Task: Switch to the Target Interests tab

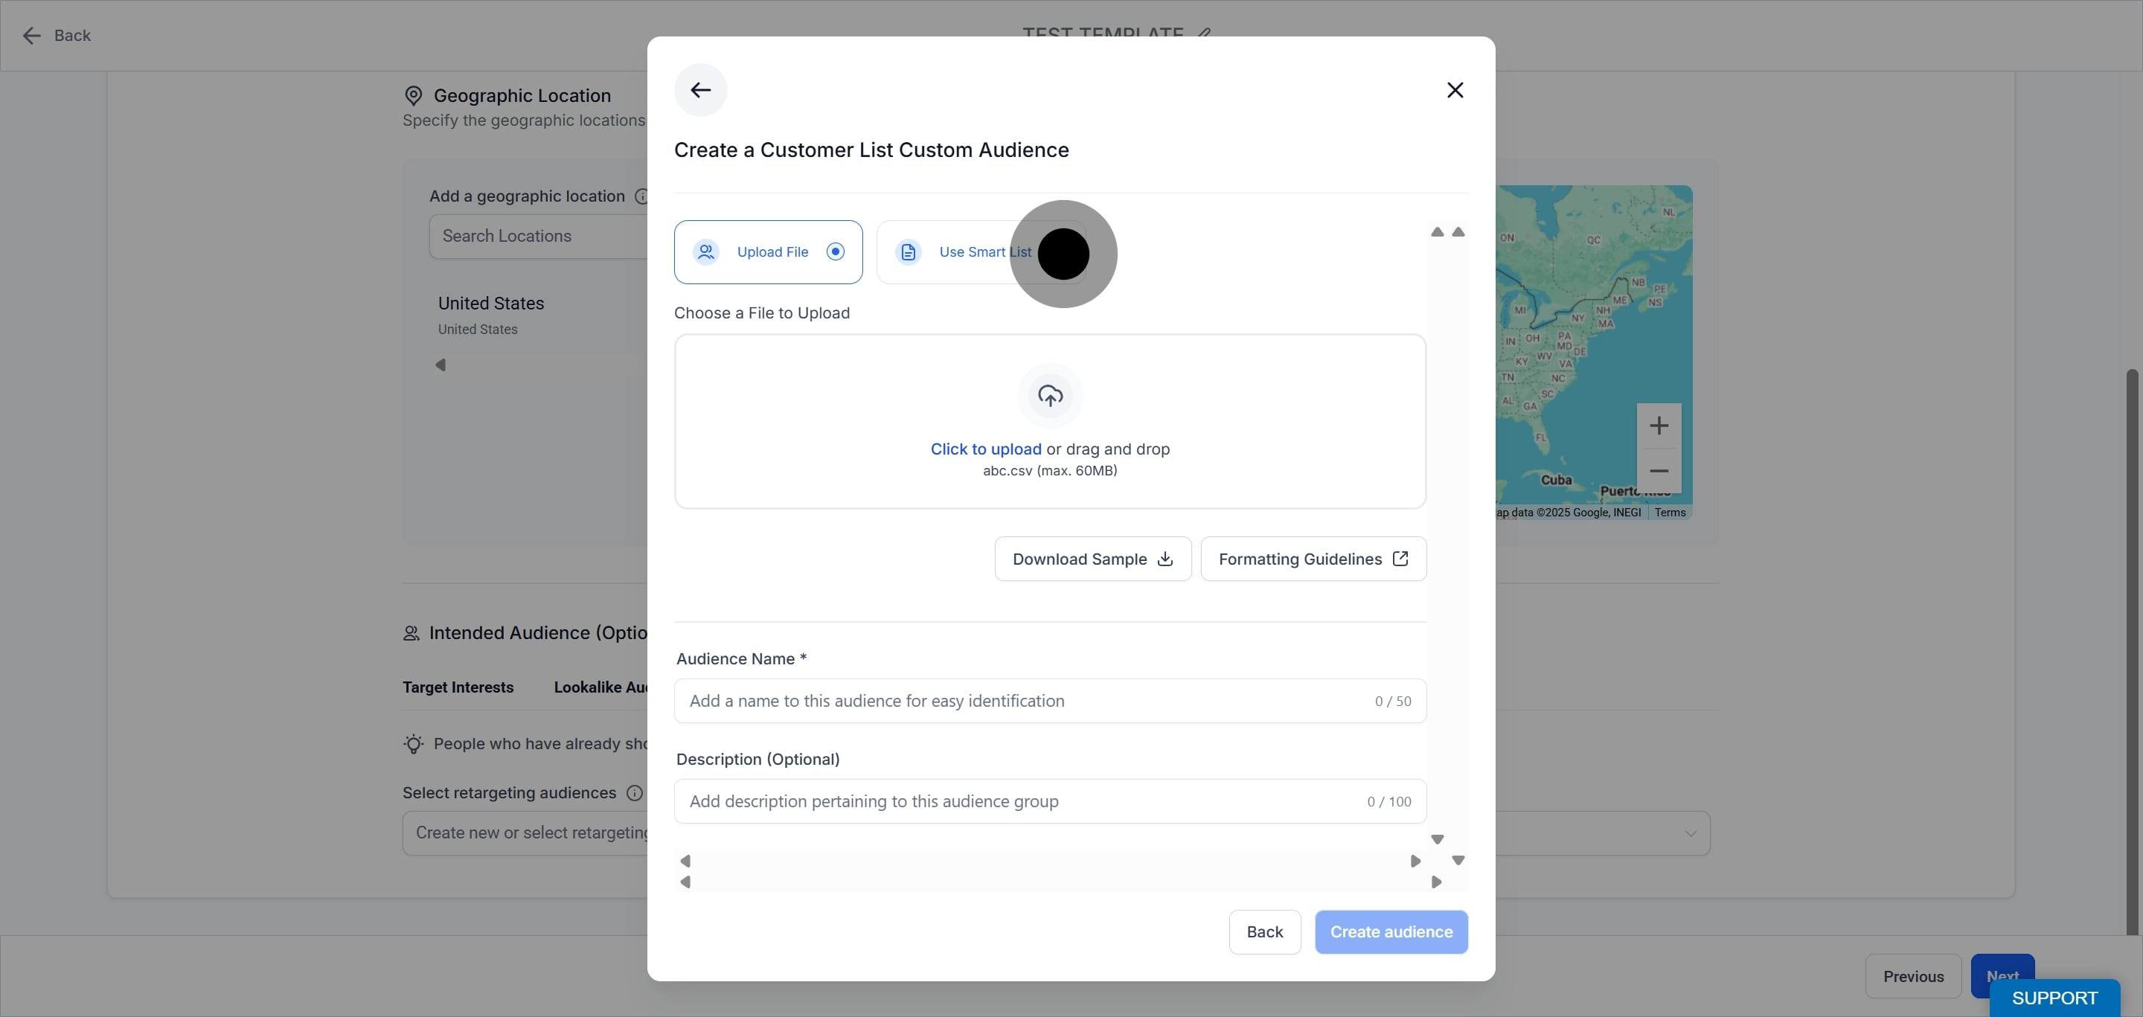Action: [458, 687]
